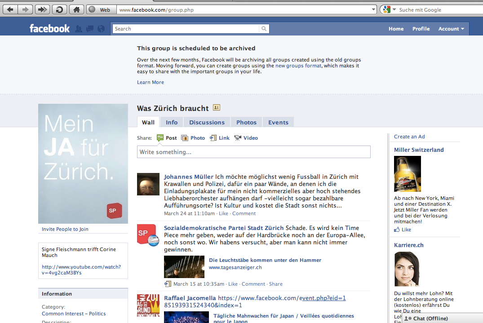The image size is (483, 323).
Task: Open Sozialdemokratische Partei Stadt Zürich name link
Action: [224, 228]
